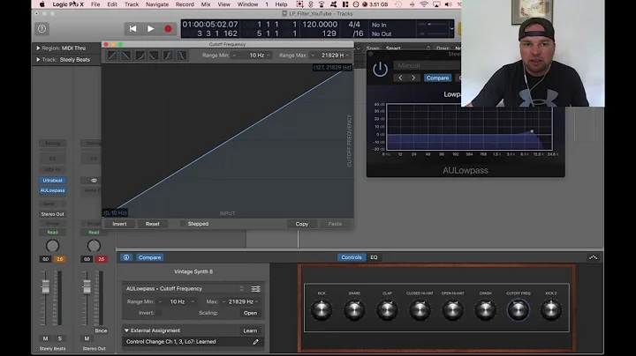Select the KICK 2 knob
Screen dimensions: 636x356
click(551, 310)
